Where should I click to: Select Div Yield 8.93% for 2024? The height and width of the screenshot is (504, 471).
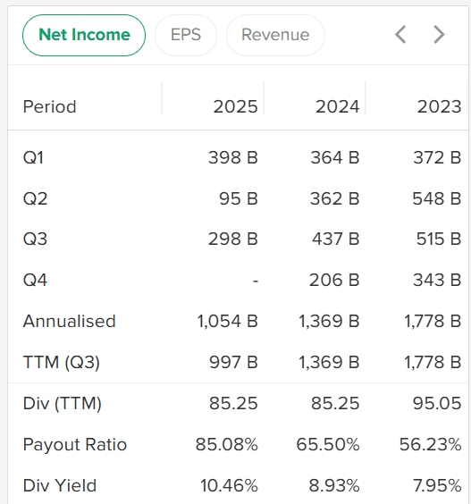pos(334,485)
